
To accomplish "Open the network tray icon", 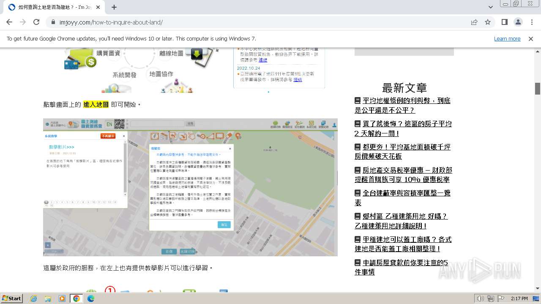I will (x=490, y=299).
